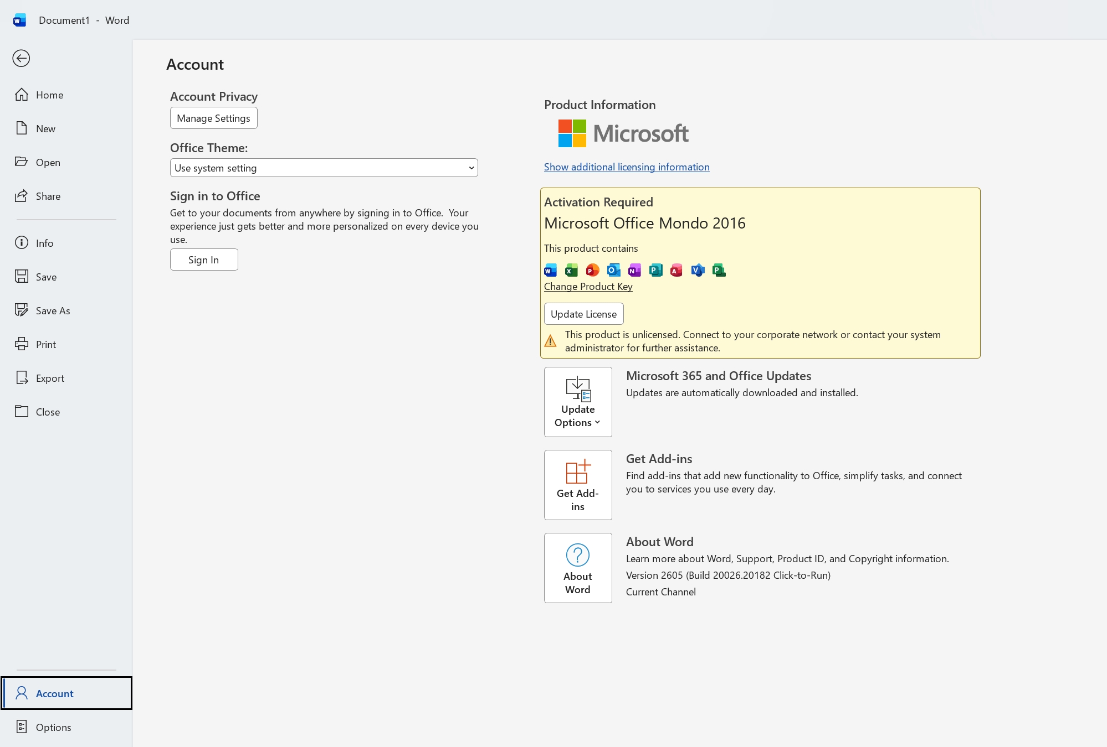The width and height of the screenshot is (1107, 747).
Task: Show the Info page
Action: (x=66, y=243)
